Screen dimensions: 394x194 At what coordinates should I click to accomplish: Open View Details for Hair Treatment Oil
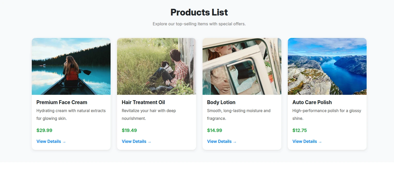134,141
